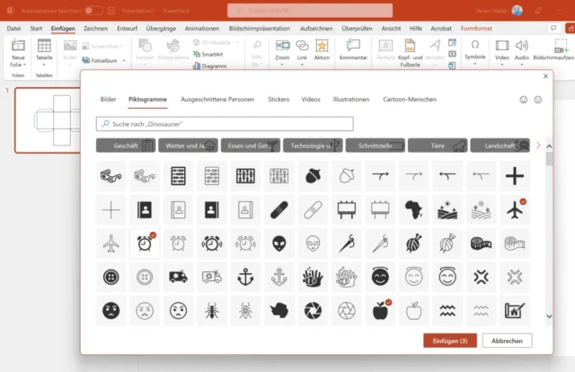Select the filled angry face icon
The width and height of the screenshot is (575, 372).
point(111,311)
